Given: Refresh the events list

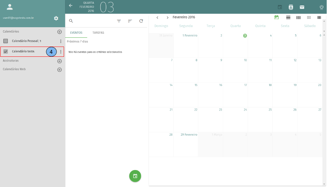Looking at the screenshot, I should click(141, 21).
